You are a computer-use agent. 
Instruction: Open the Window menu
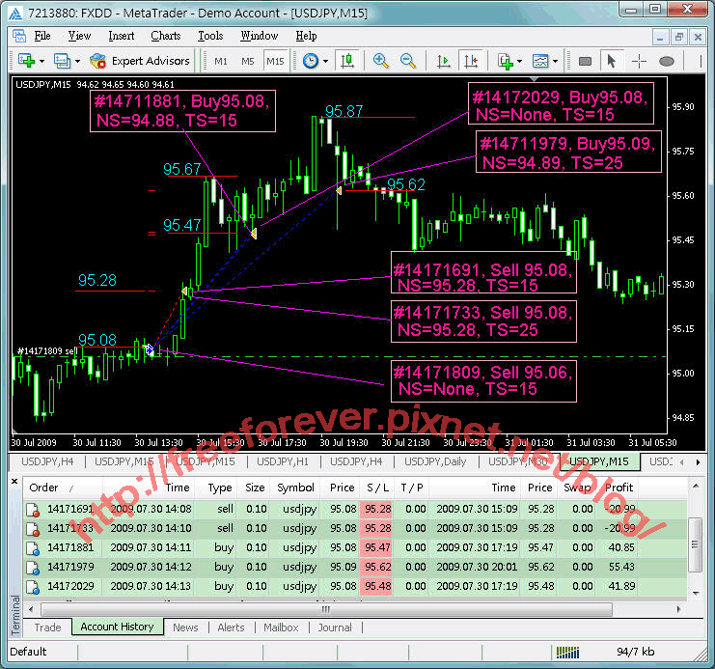coord(259,36)
